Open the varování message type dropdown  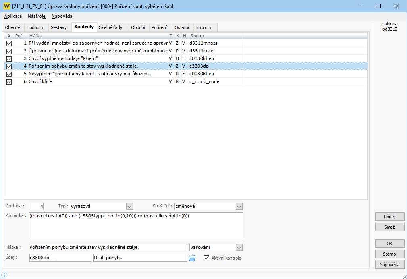[239, 247]
